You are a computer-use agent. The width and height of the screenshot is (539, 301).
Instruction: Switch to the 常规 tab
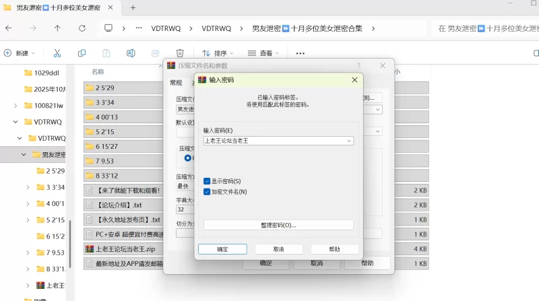[176, 83]
